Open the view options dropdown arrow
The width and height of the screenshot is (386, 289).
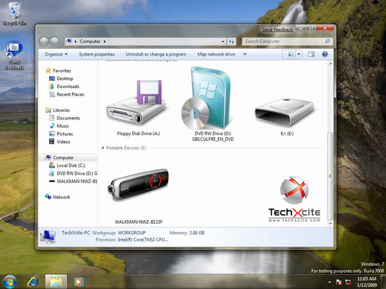pyautogui.click(x=299, y=54)
